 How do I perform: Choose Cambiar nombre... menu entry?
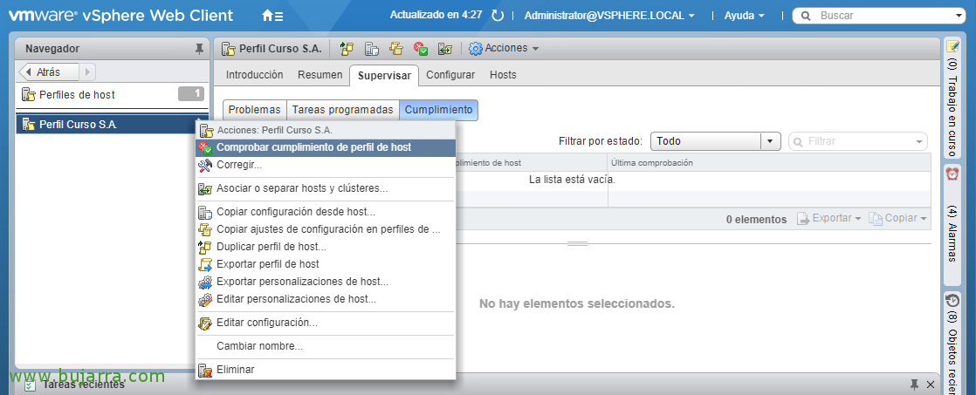point(326,346)
